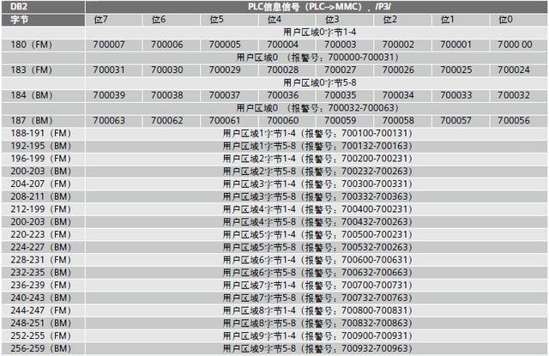Select the 184 (BM) byte cell
Image resolution: width=549 pixels, height=356 pixels.
43,95
